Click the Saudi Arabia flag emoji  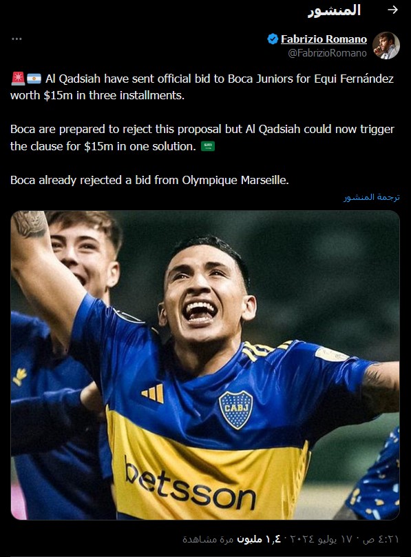(208, 146)
